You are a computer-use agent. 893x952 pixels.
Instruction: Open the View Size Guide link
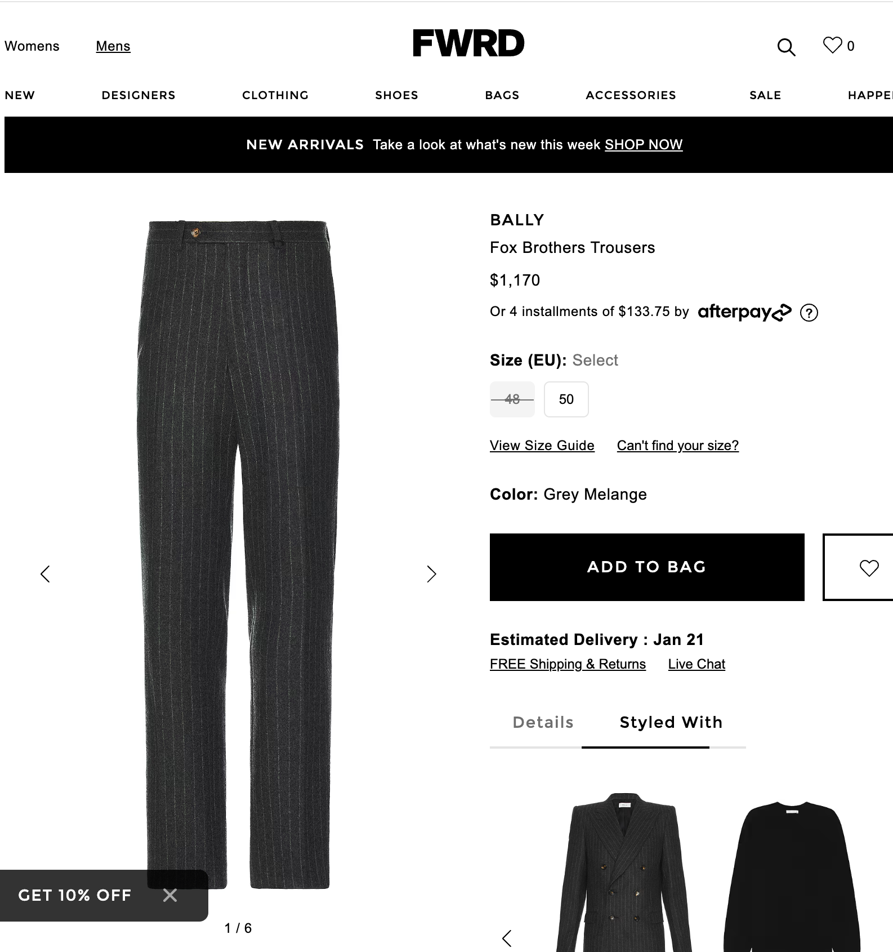[x=542, y=446]
